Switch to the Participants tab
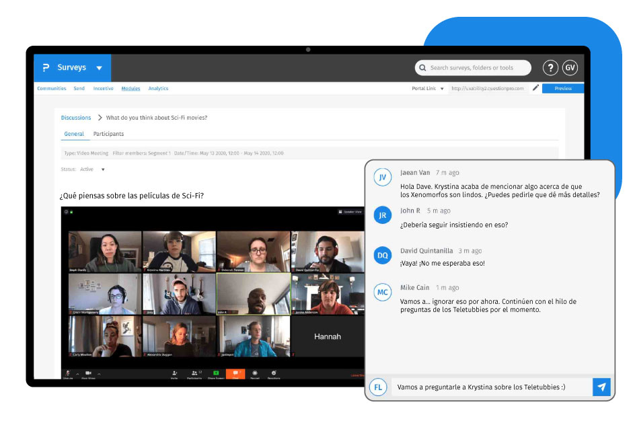633x421 pixels. click(x=108, y=134)
